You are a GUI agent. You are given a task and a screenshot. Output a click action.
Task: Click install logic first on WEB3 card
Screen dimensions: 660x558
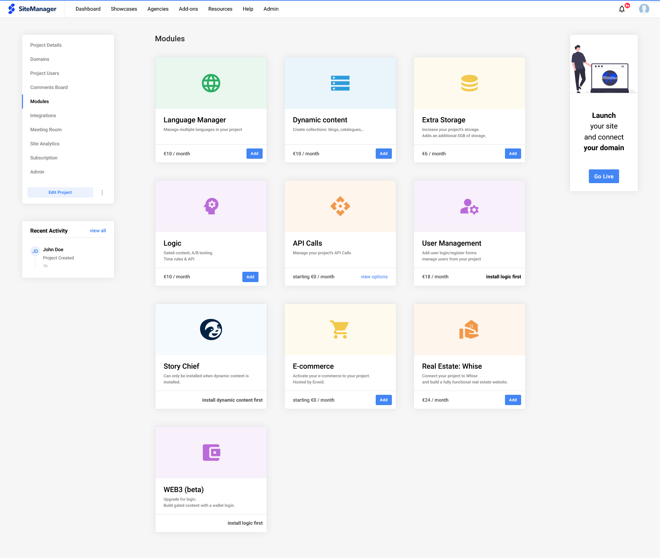[x=245, y=523]
